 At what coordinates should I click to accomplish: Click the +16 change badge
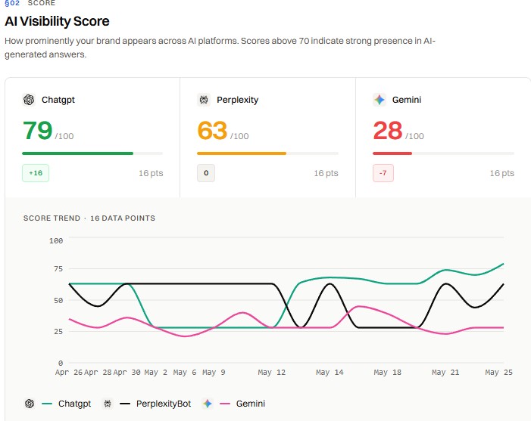pyautogui.click(x=36, y=173)
